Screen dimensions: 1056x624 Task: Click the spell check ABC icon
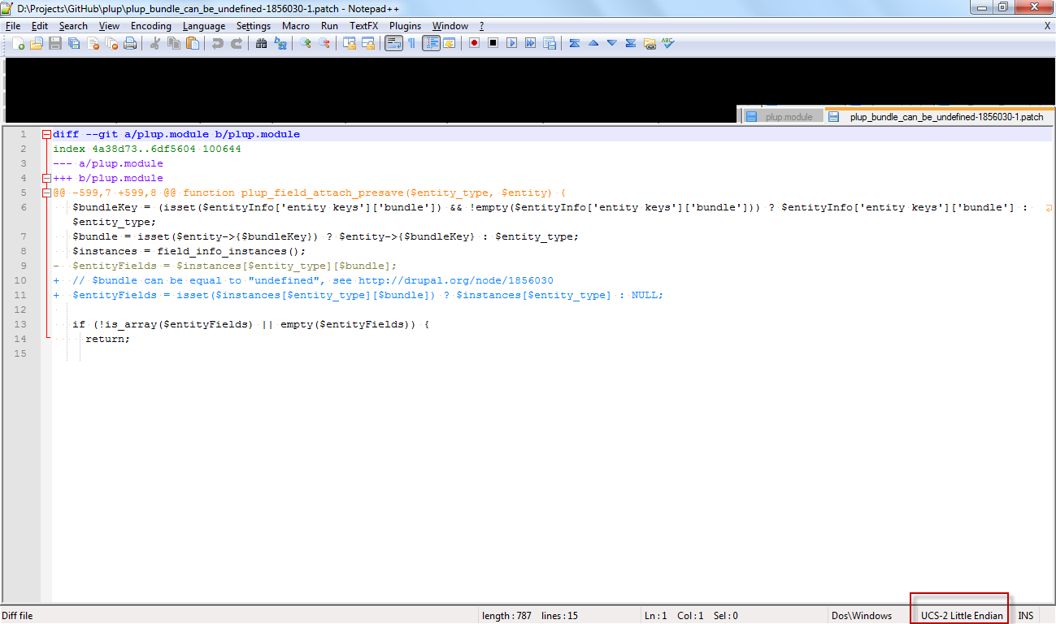(x=668, y=43)
